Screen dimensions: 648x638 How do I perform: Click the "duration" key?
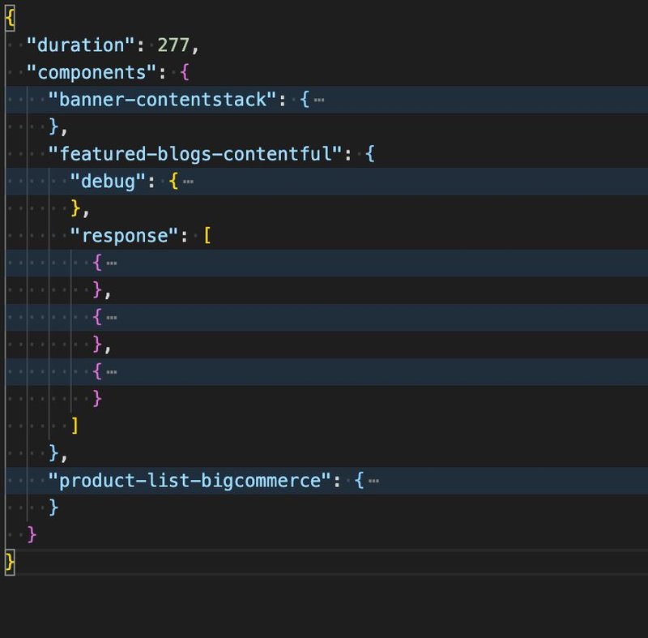(x=80, y=45)
